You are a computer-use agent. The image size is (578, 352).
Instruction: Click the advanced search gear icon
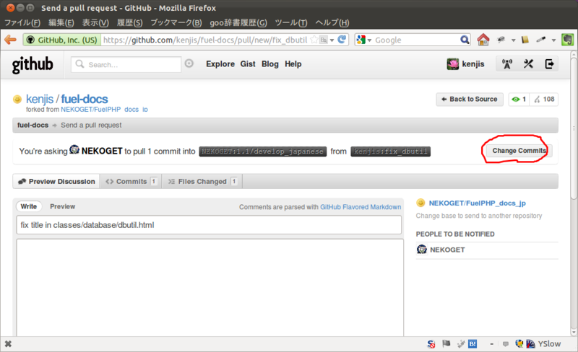[x=189, y=63]
